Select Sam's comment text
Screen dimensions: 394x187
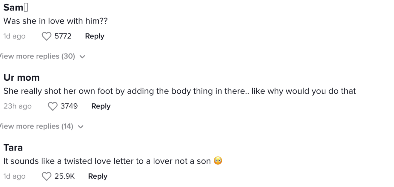click(x=55, y=21)
